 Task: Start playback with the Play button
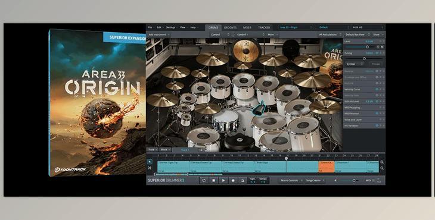[x=223, y=180]
